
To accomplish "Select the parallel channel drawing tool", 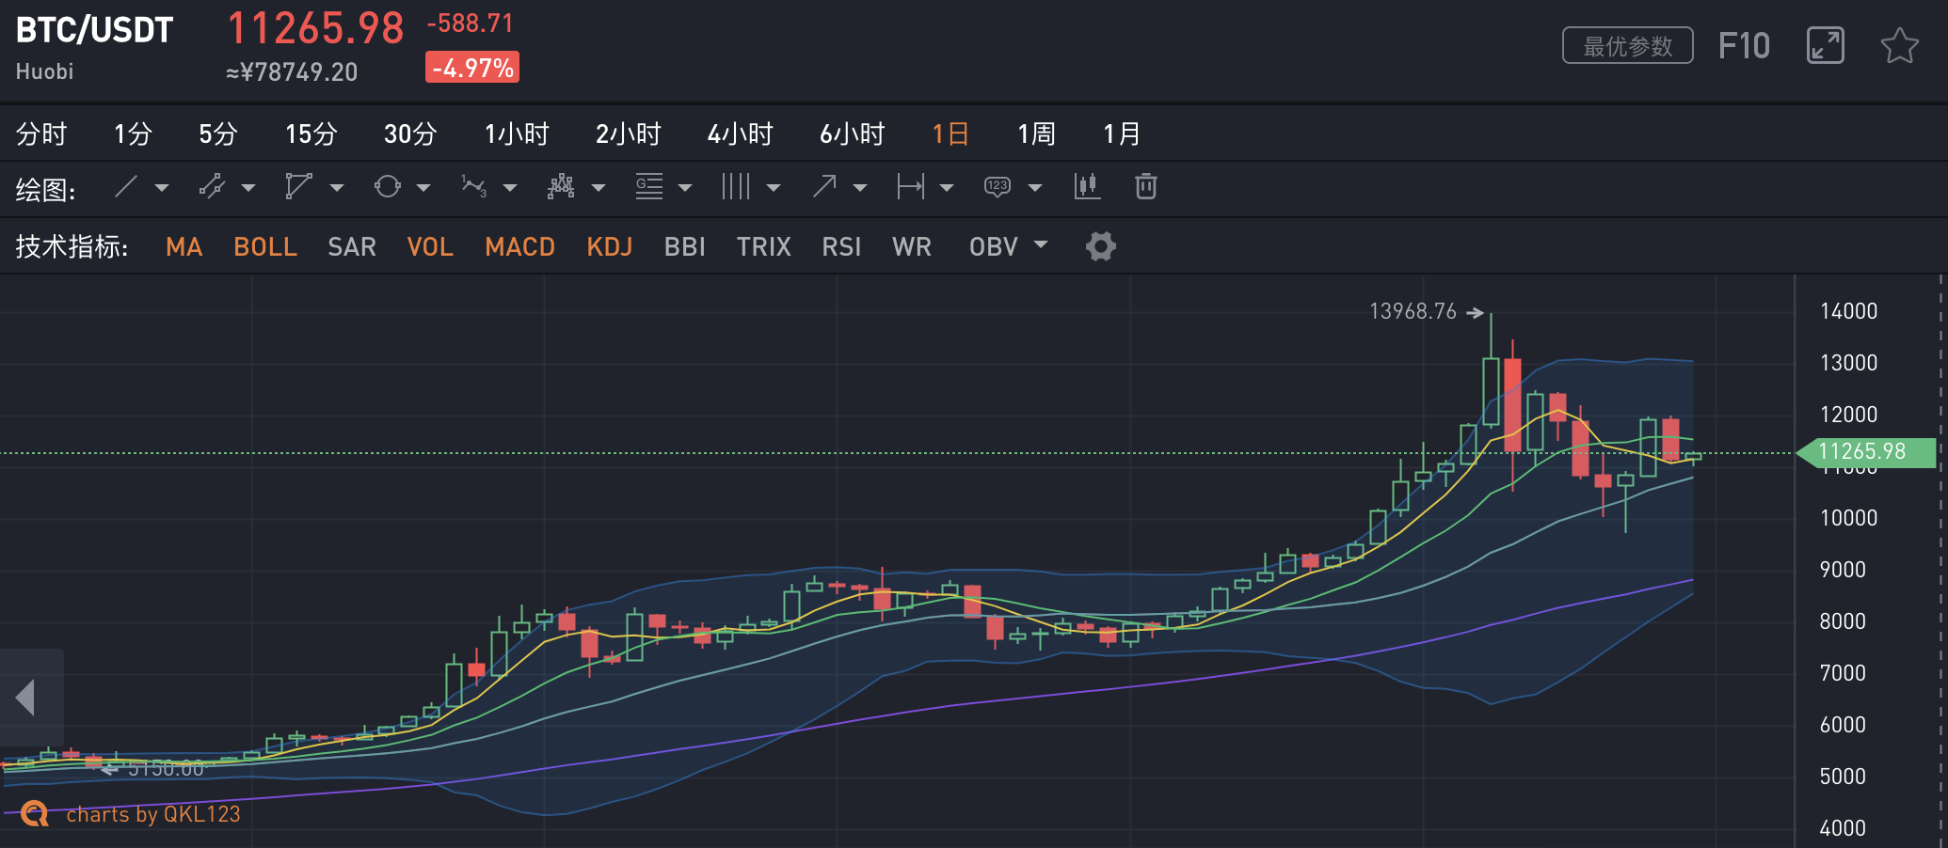I will [212, 186].
